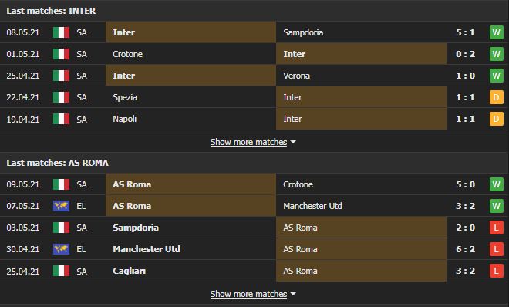Select AS Roma vs Manchester Utd 3:2 match
The image size is (509, 307).
[x=254, y=206]
